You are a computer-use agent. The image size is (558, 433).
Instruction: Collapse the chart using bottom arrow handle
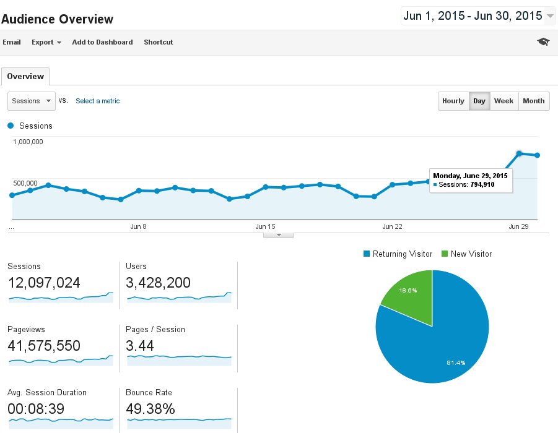click(279, 235)
